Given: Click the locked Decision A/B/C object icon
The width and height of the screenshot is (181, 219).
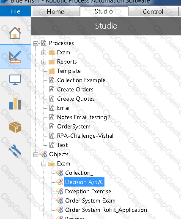Looking at the screenshot, I should [60, 182].
